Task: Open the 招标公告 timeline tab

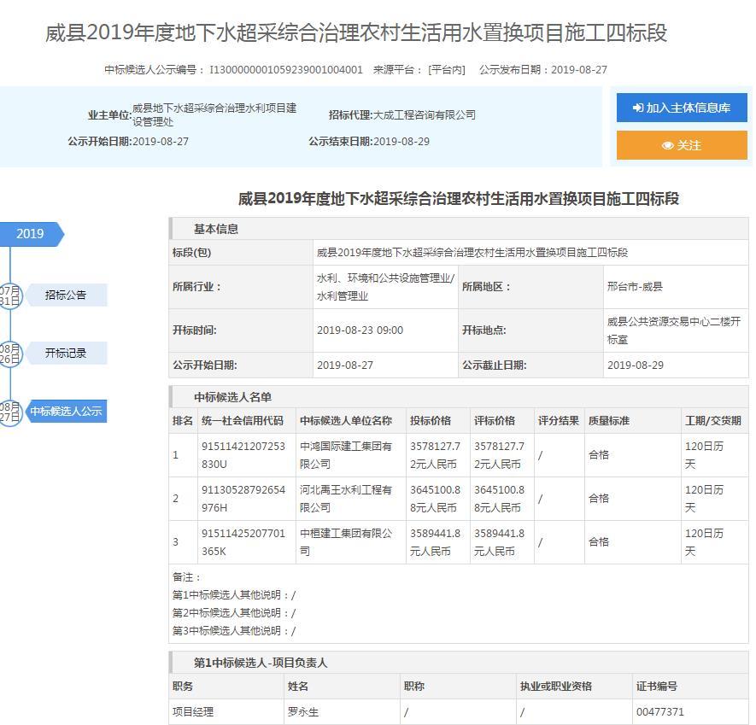Action: click(66, 295)
